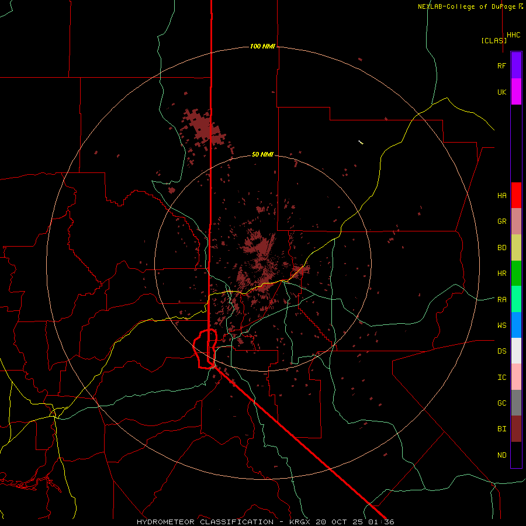Click the thick red closed outline on the map
This screenshot has width=526, height=526.
coord(205,349)
